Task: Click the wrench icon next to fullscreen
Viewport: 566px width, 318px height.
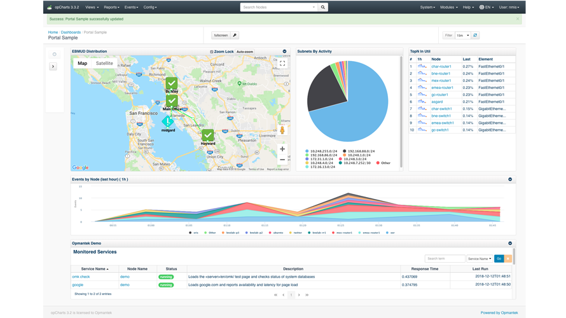Action: [235, 36]
